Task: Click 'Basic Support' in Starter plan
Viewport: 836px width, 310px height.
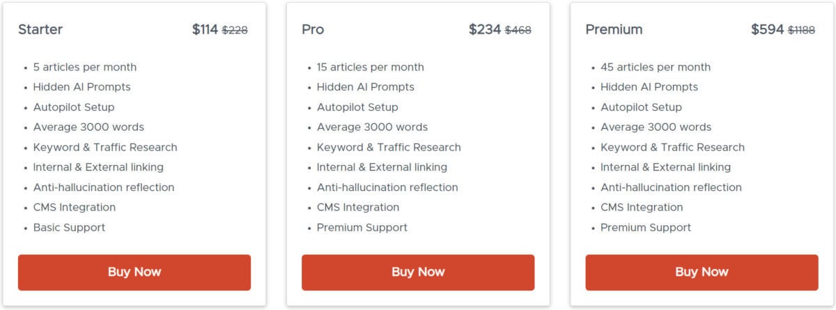Action: (x=69, y=228)
